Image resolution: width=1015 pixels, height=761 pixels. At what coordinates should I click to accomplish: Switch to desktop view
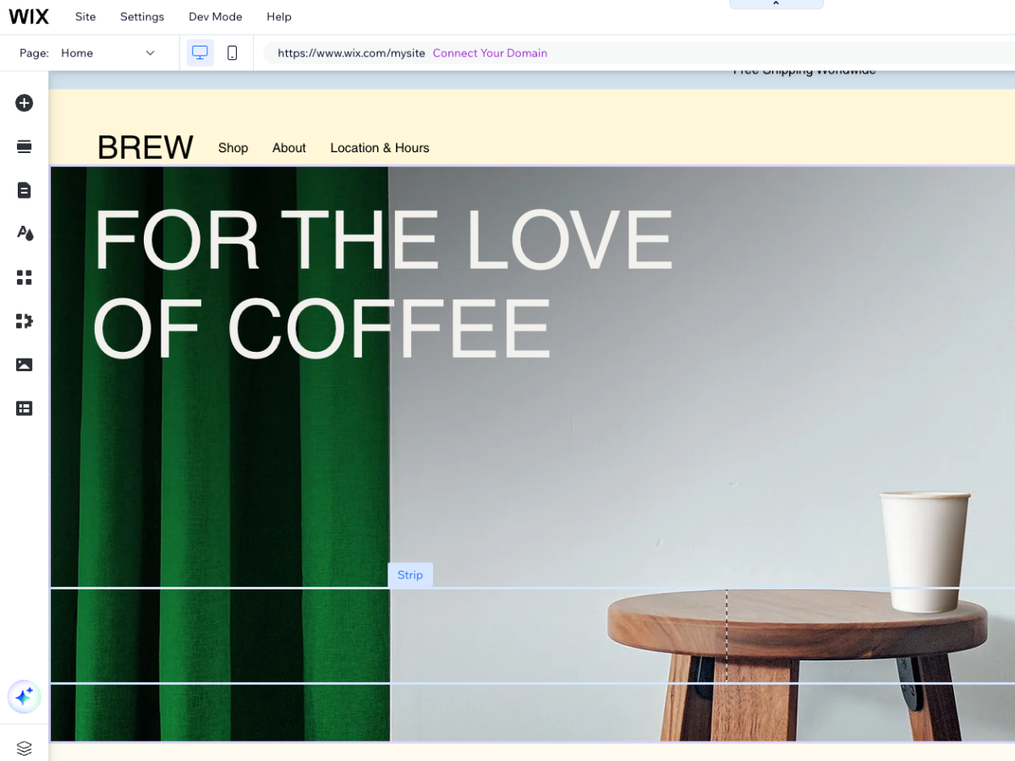[200, 52]
